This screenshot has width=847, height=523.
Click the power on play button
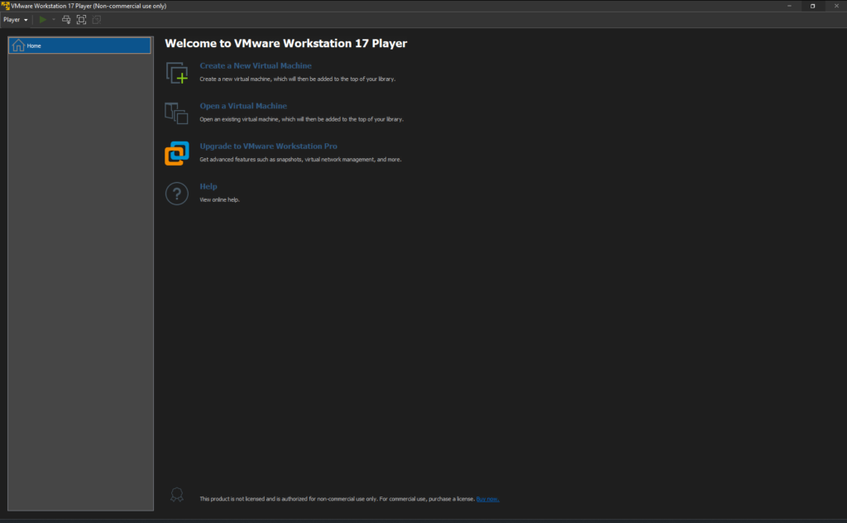[x=41, y=19]
